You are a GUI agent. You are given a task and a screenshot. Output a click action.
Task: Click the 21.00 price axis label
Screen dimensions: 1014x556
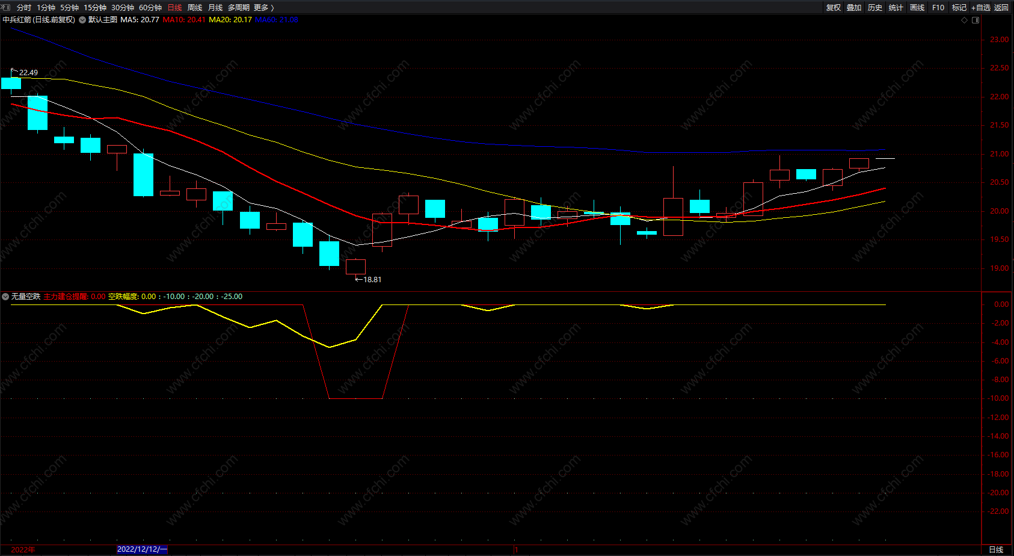coord(1000,154)
